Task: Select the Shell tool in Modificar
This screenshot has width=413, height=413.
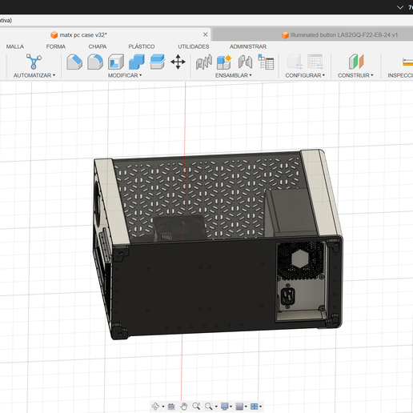Action: point(116,62)
